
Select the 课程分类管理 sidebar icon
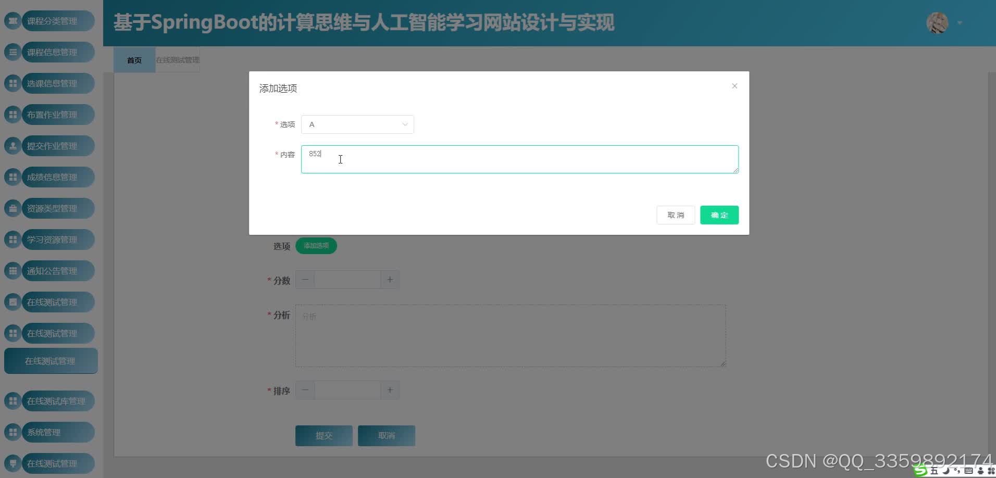point(13,21)
